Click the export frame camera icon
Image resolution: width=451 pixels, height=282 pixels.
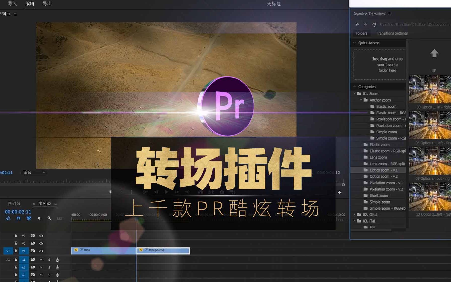click(222, 192)
